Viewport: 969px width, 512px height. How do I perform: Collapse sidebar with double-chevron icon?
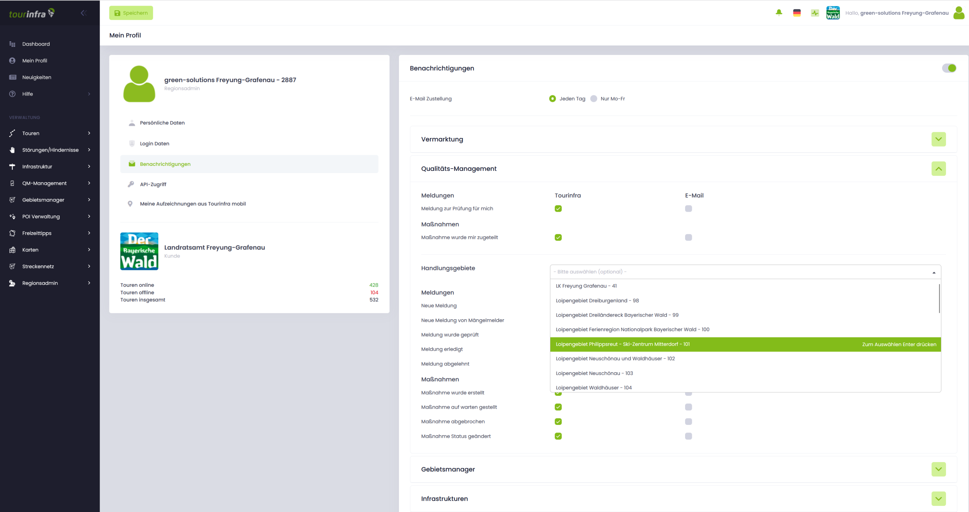click(x=84, y=13)
